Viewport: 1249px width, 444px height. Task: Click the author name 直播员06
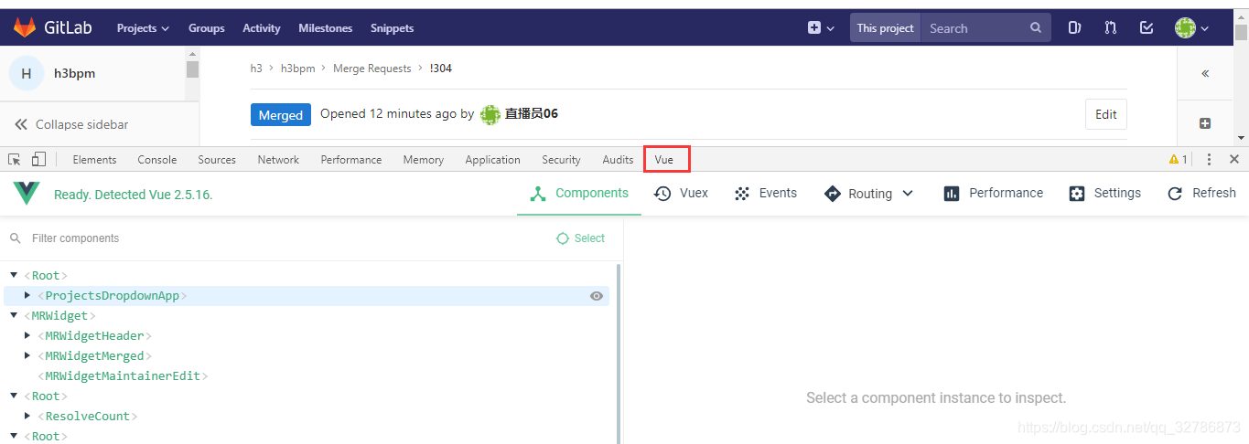(x=532, y=114)
